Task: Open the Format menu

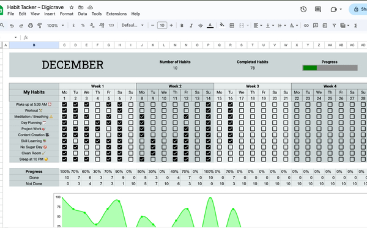Action: point(67,14)
